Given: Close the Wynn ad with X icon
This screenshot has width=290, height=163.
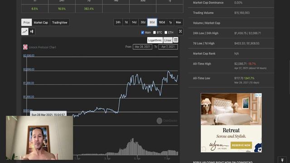Looking at the screenshot, I should pyautogui.click(x=260, y=95).
